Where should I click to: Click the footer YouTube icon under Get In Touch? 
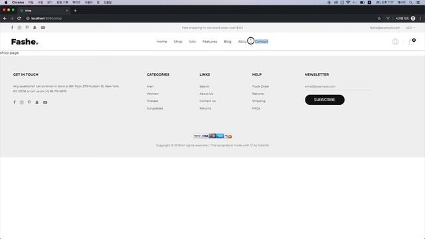[45, 102]
